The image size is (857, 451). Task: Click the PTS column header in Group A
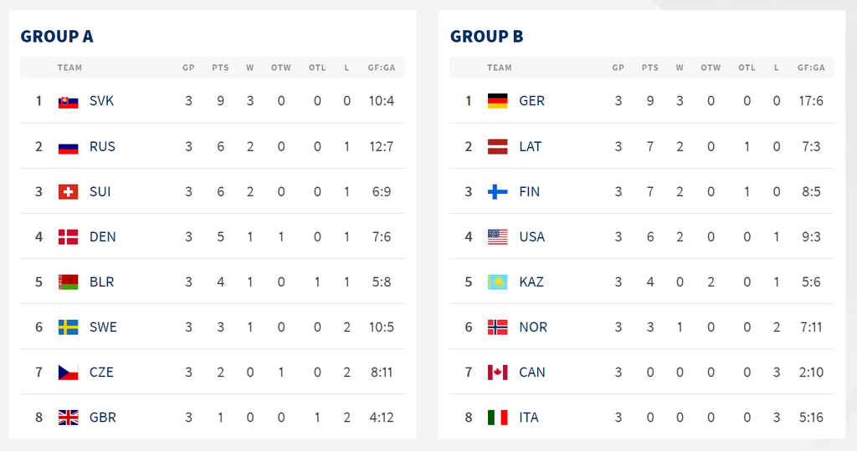click(x=220, y=68)
